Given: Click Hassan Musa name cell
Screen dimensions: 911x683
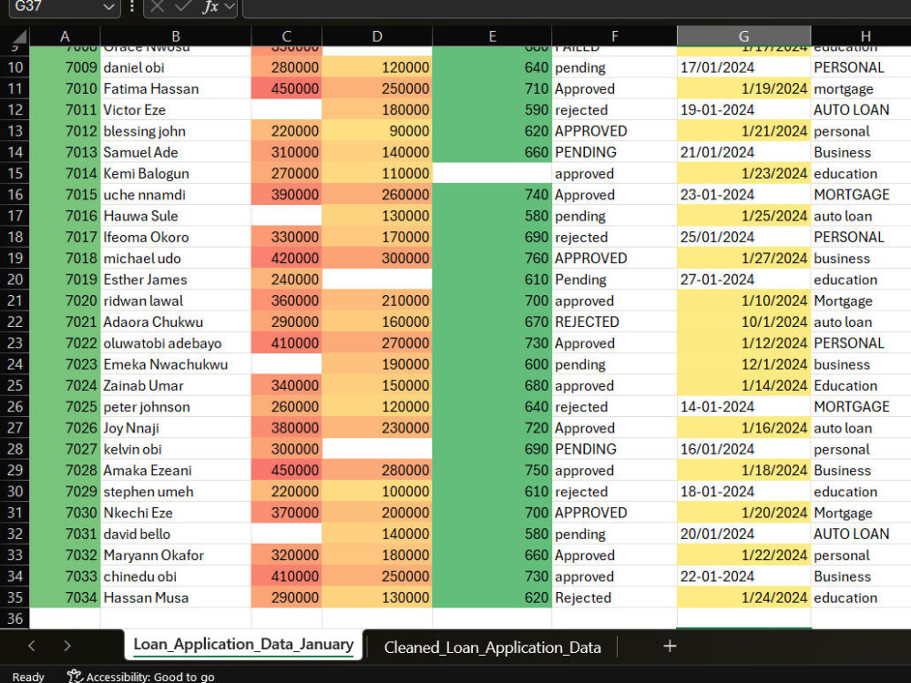Looking at the screenshot, I should coord(176,597).
